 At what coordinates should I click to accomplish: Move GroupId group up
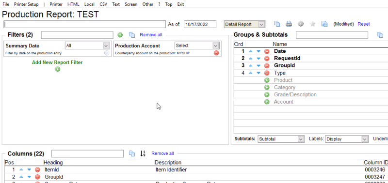point(250,66)
